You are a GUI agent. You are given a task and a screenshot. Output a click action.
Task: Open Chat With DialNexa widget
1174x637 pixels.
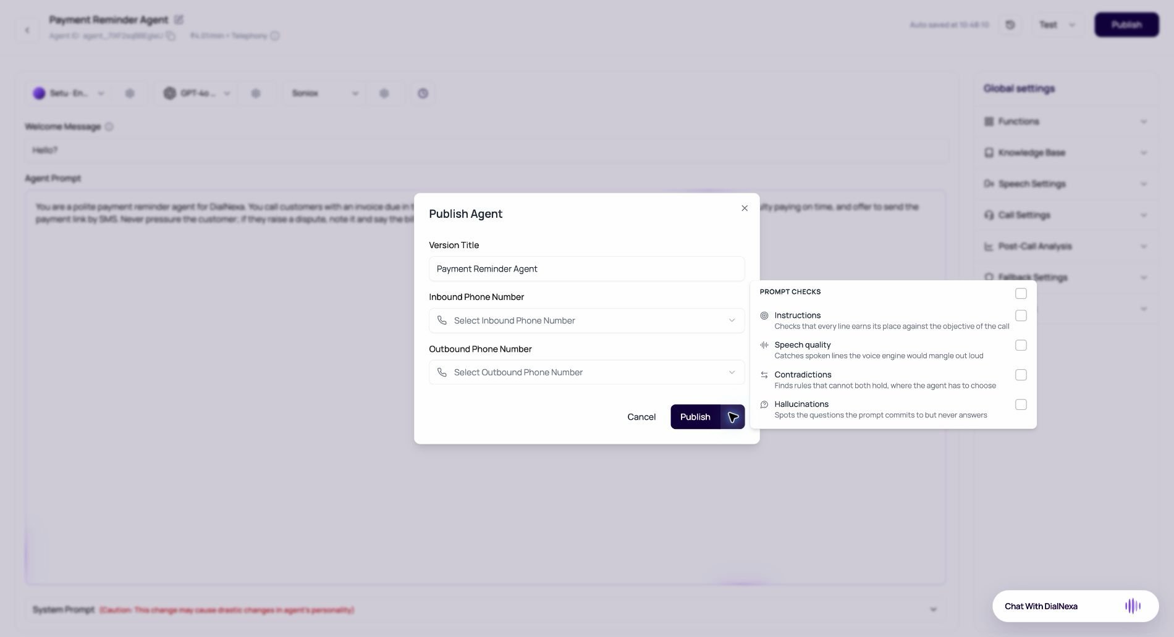(1075, 606)
